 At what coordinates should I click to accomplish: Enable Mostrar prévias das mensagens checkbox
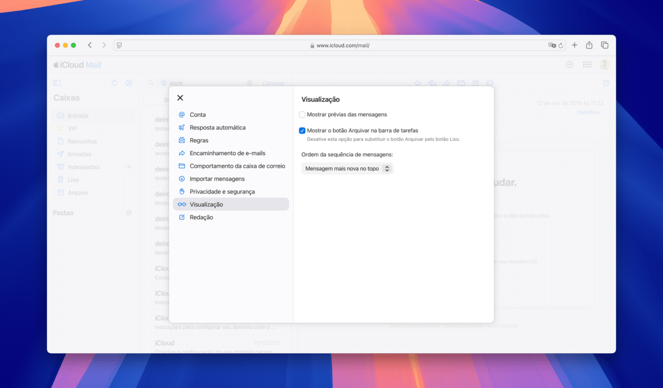click(302, 115)
